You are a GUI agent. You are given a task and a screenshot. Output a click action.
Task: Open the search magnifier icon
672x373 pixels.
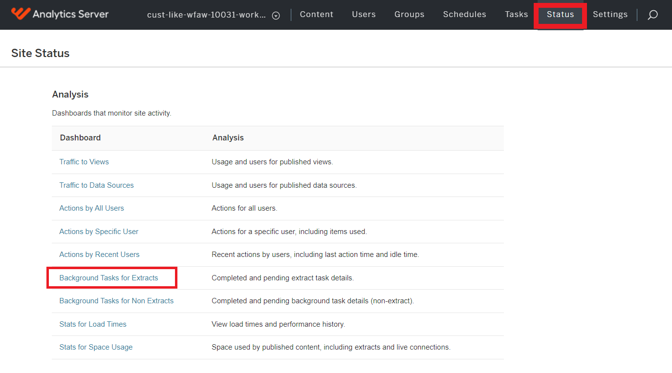652,15
